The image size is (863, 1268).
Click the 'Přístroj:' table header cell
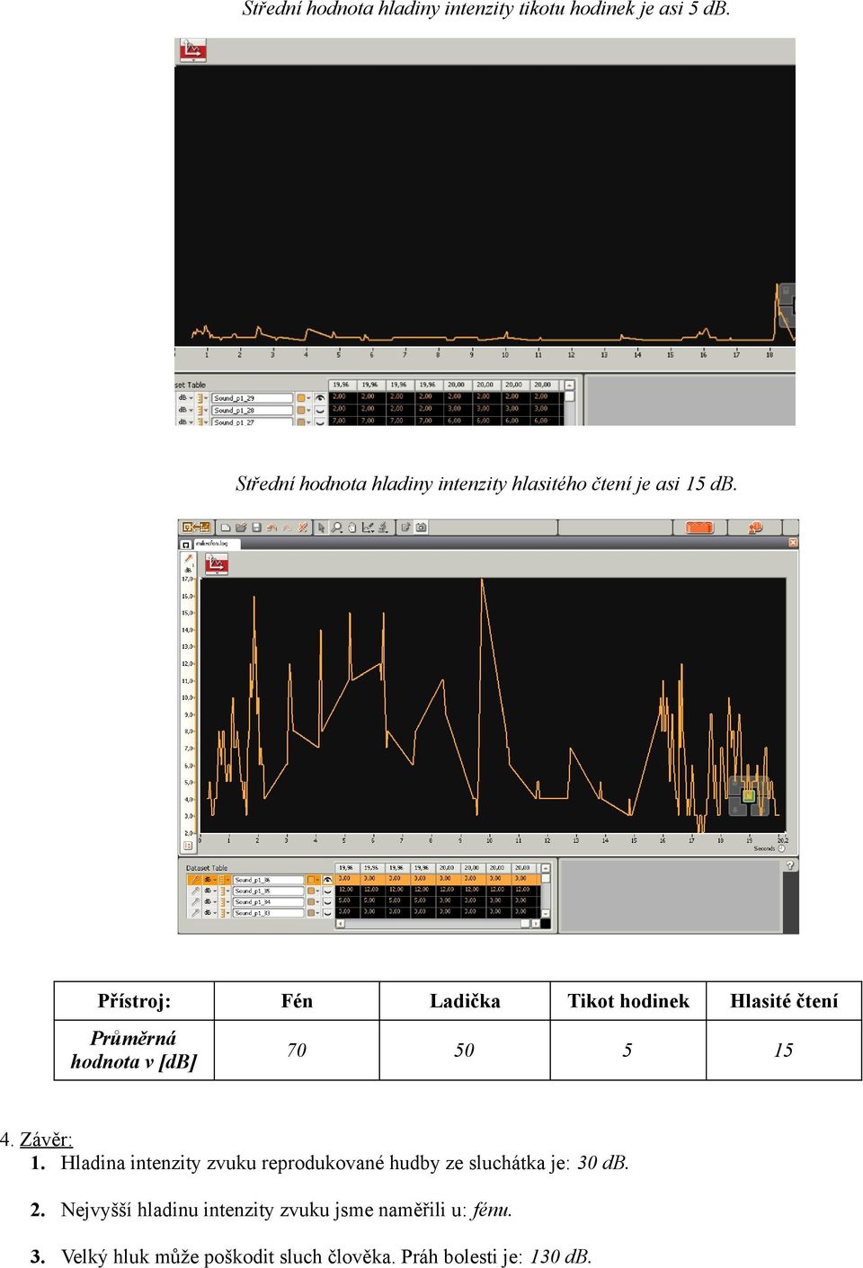tap(134, 1001)
